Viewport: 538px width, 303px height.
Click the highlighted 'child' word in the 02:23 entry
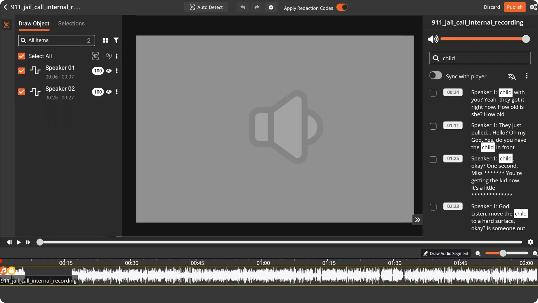coord(521,214)
